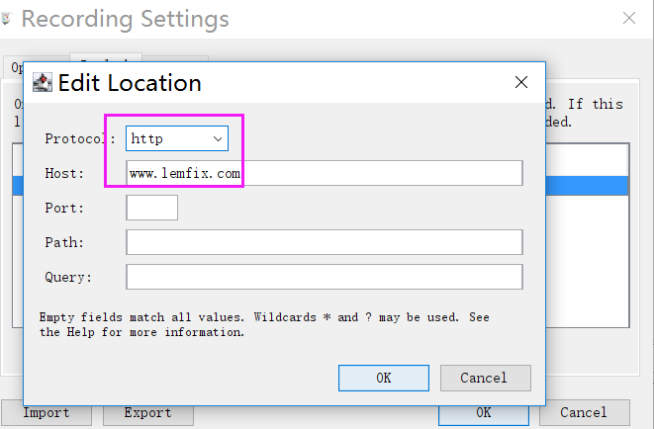
Task: Cancel the Edit Location dialog
Action: point(486,378)
